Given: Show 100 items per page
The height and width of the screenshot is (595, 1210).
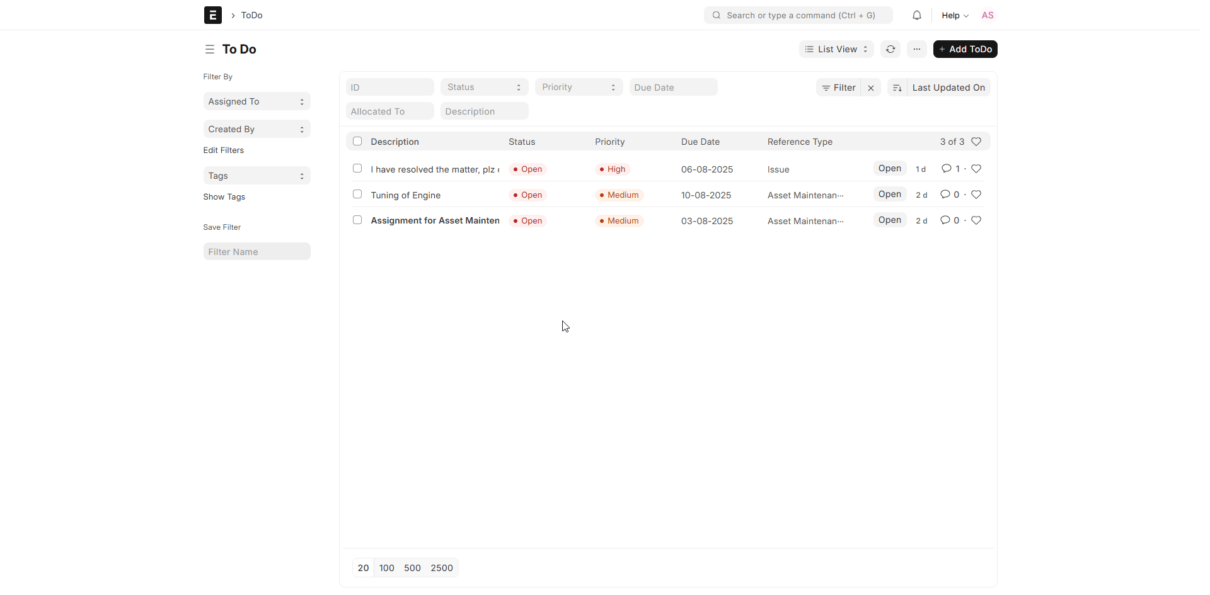Looking at the screenshot, I should pyautogui.click(x=387, y=568).
